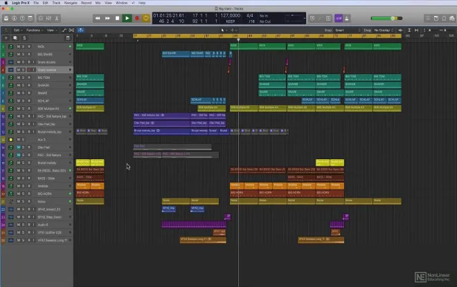This screenshot has width=457, height=287.
Task: Mute the KICK track
Action: coord(19,46)
